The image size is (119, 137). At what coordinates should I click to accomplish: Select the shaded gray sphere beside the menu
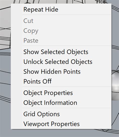point(115,85)
